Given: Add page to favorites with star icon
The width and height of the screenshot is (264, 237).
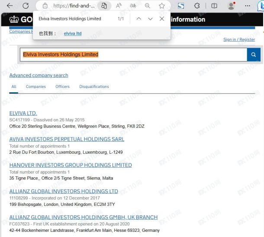Looking at the screenshot, I should point(161,6).
